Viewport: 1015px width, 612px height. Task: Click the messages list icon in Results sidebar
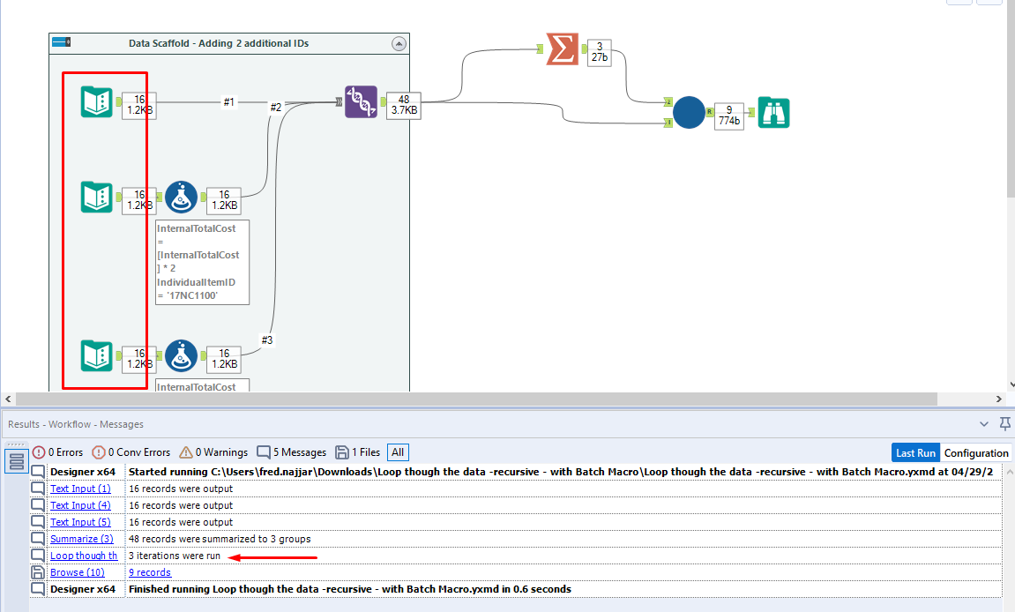point(16,463)
